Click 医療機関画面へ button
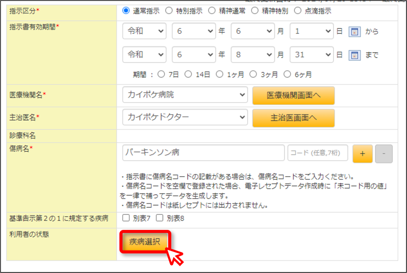This screenshot has height=273, width=407. [294, 95]
